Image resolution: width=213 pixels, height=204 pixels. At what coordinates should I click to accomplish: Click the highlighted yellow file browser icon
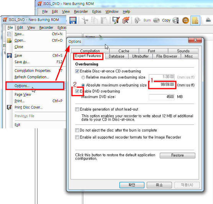[195, 21]
